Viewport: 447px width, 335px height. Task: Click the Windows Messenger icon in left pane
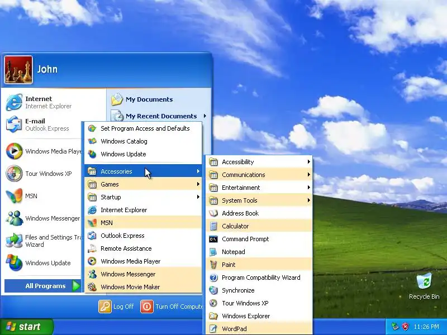[15, 218]
